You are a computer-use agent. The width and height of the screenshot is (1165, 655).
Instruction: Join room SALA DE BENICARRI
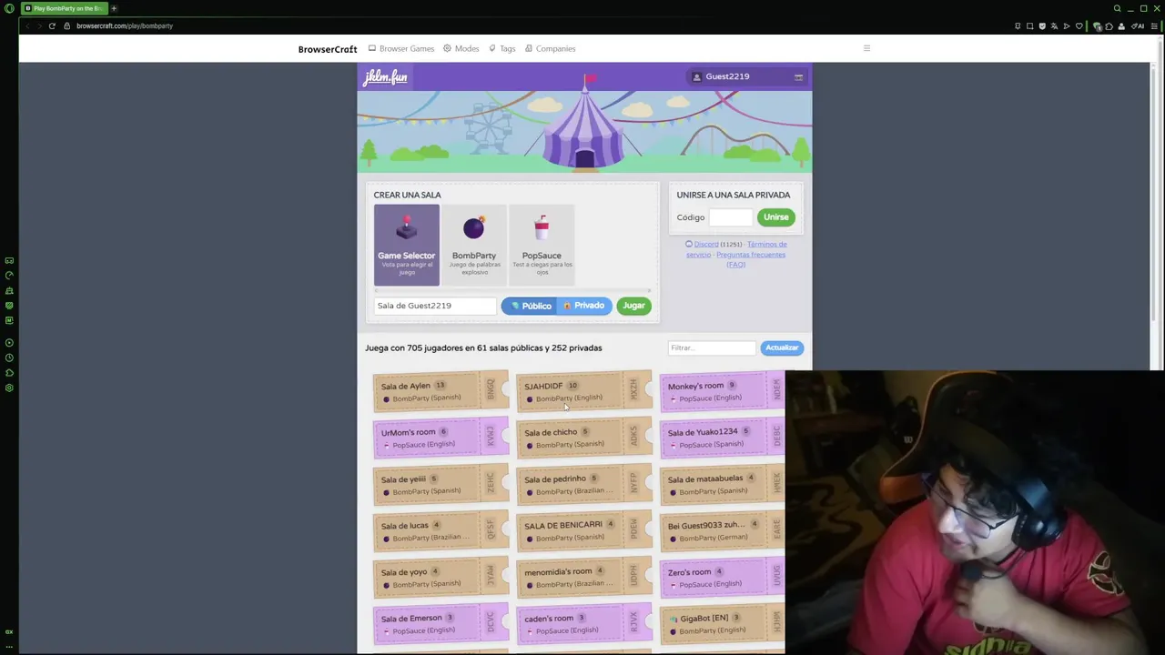point(584,530)
